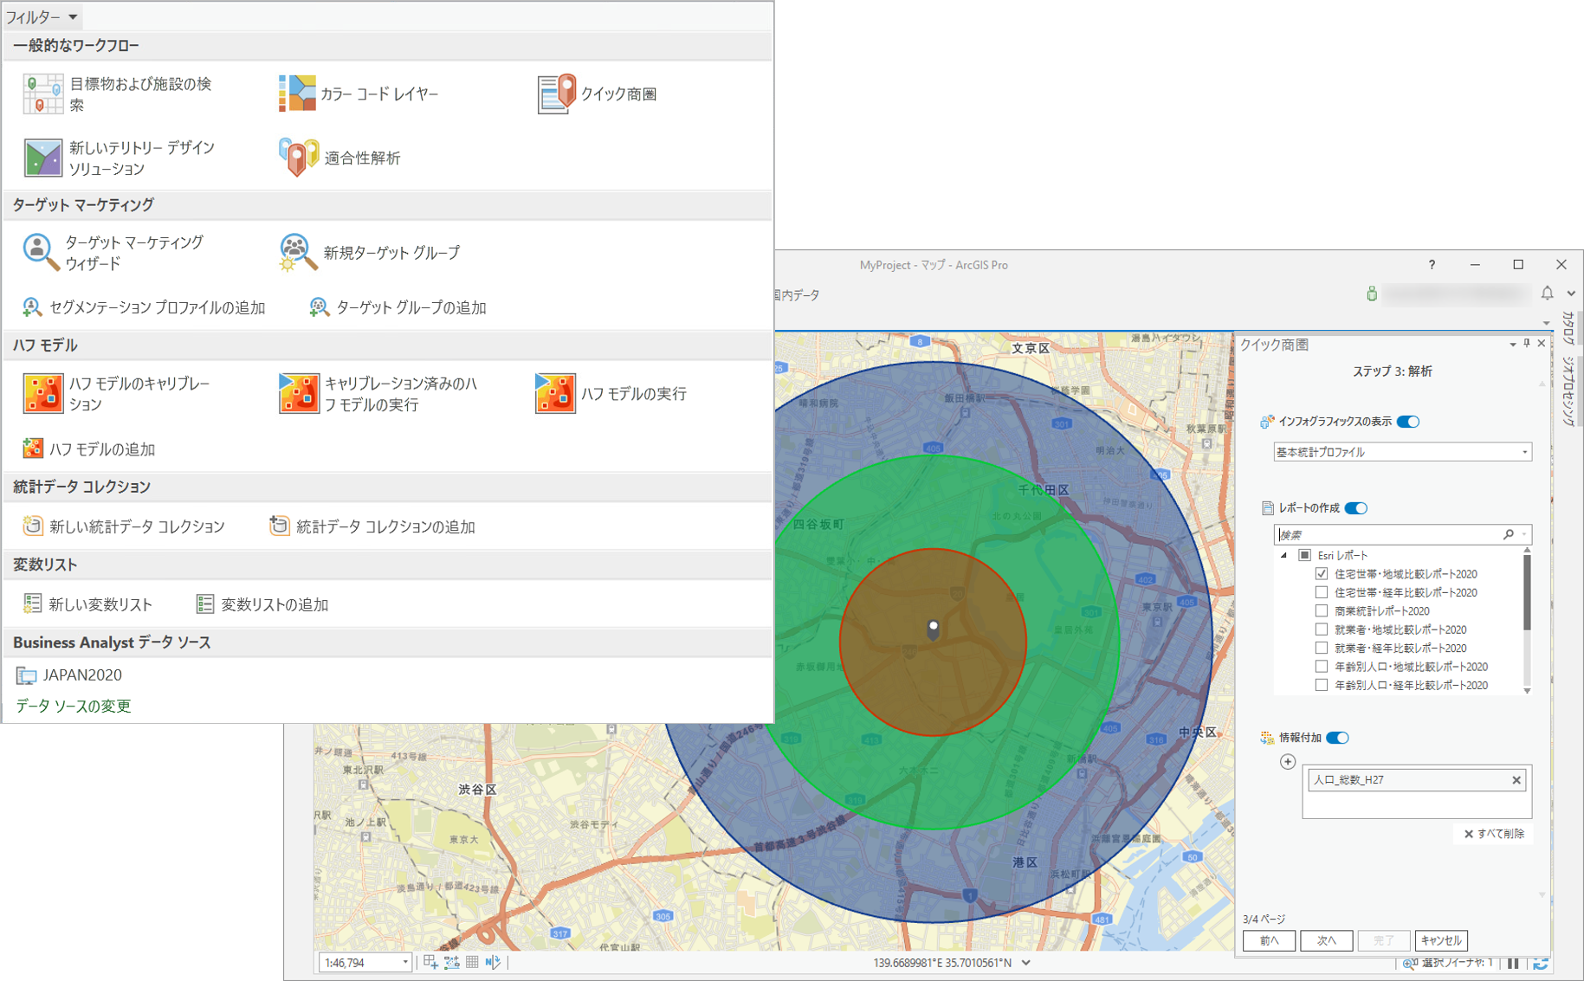Pin the クイック商圏 pane

[x=1527, y=345]
